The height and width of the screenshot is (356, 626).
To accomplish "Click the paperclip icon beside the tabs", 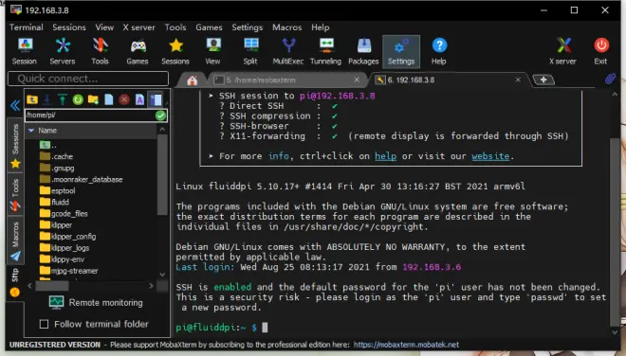I will 610,79.
